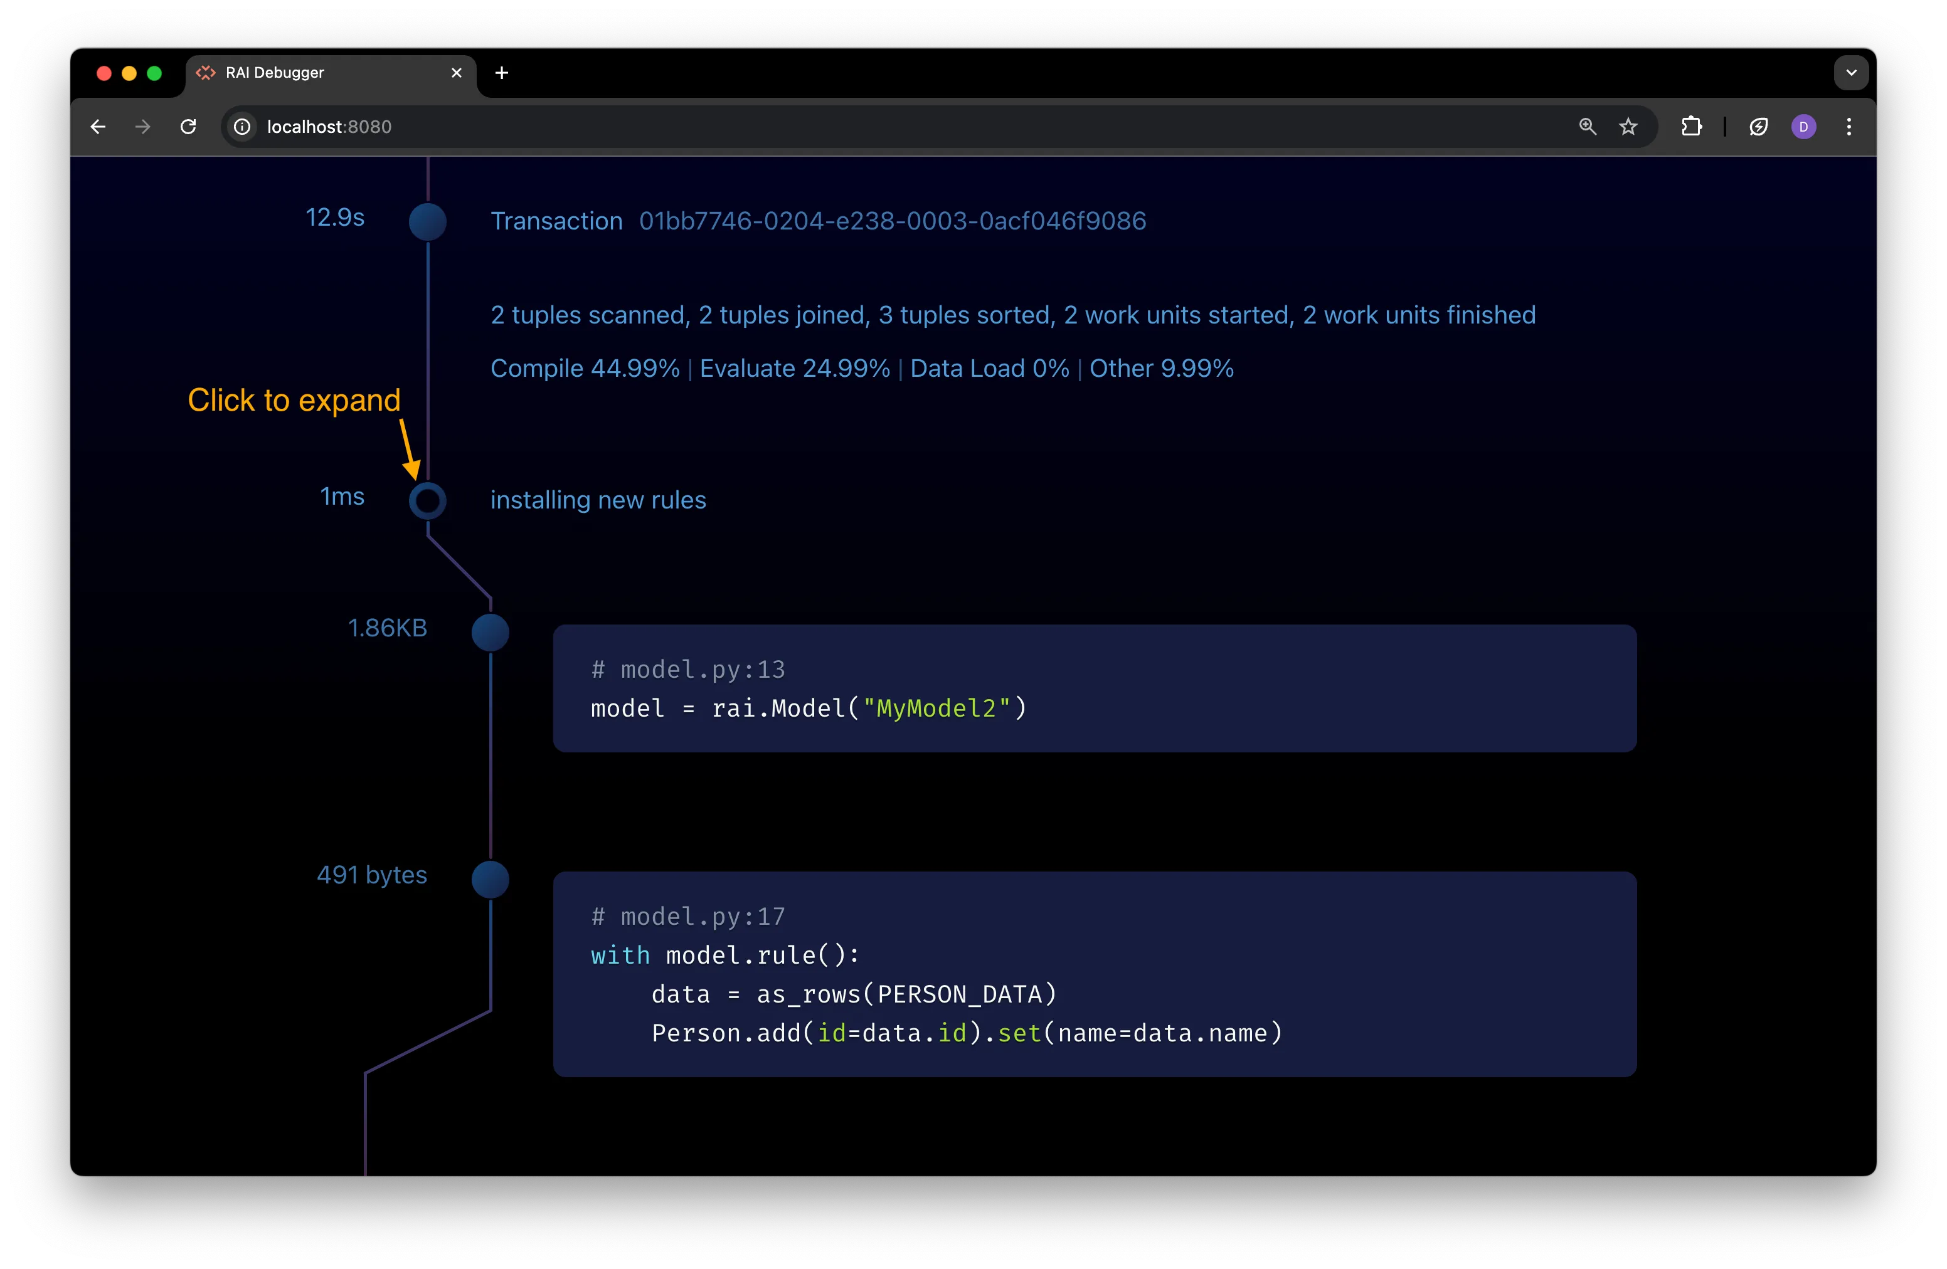Click the Transaction ID 01bb7746 text
This screenshot has width=1947, height=1269.
click(x=893, y=221)
